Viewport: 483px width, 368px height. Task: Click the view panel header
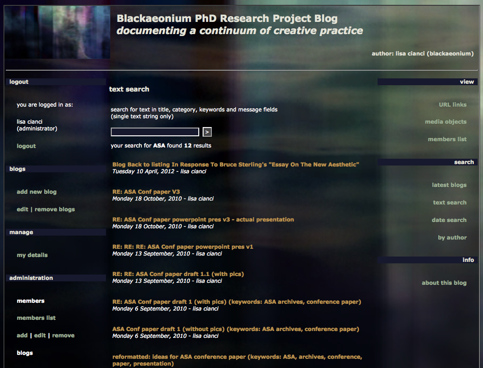pos(428,82)
